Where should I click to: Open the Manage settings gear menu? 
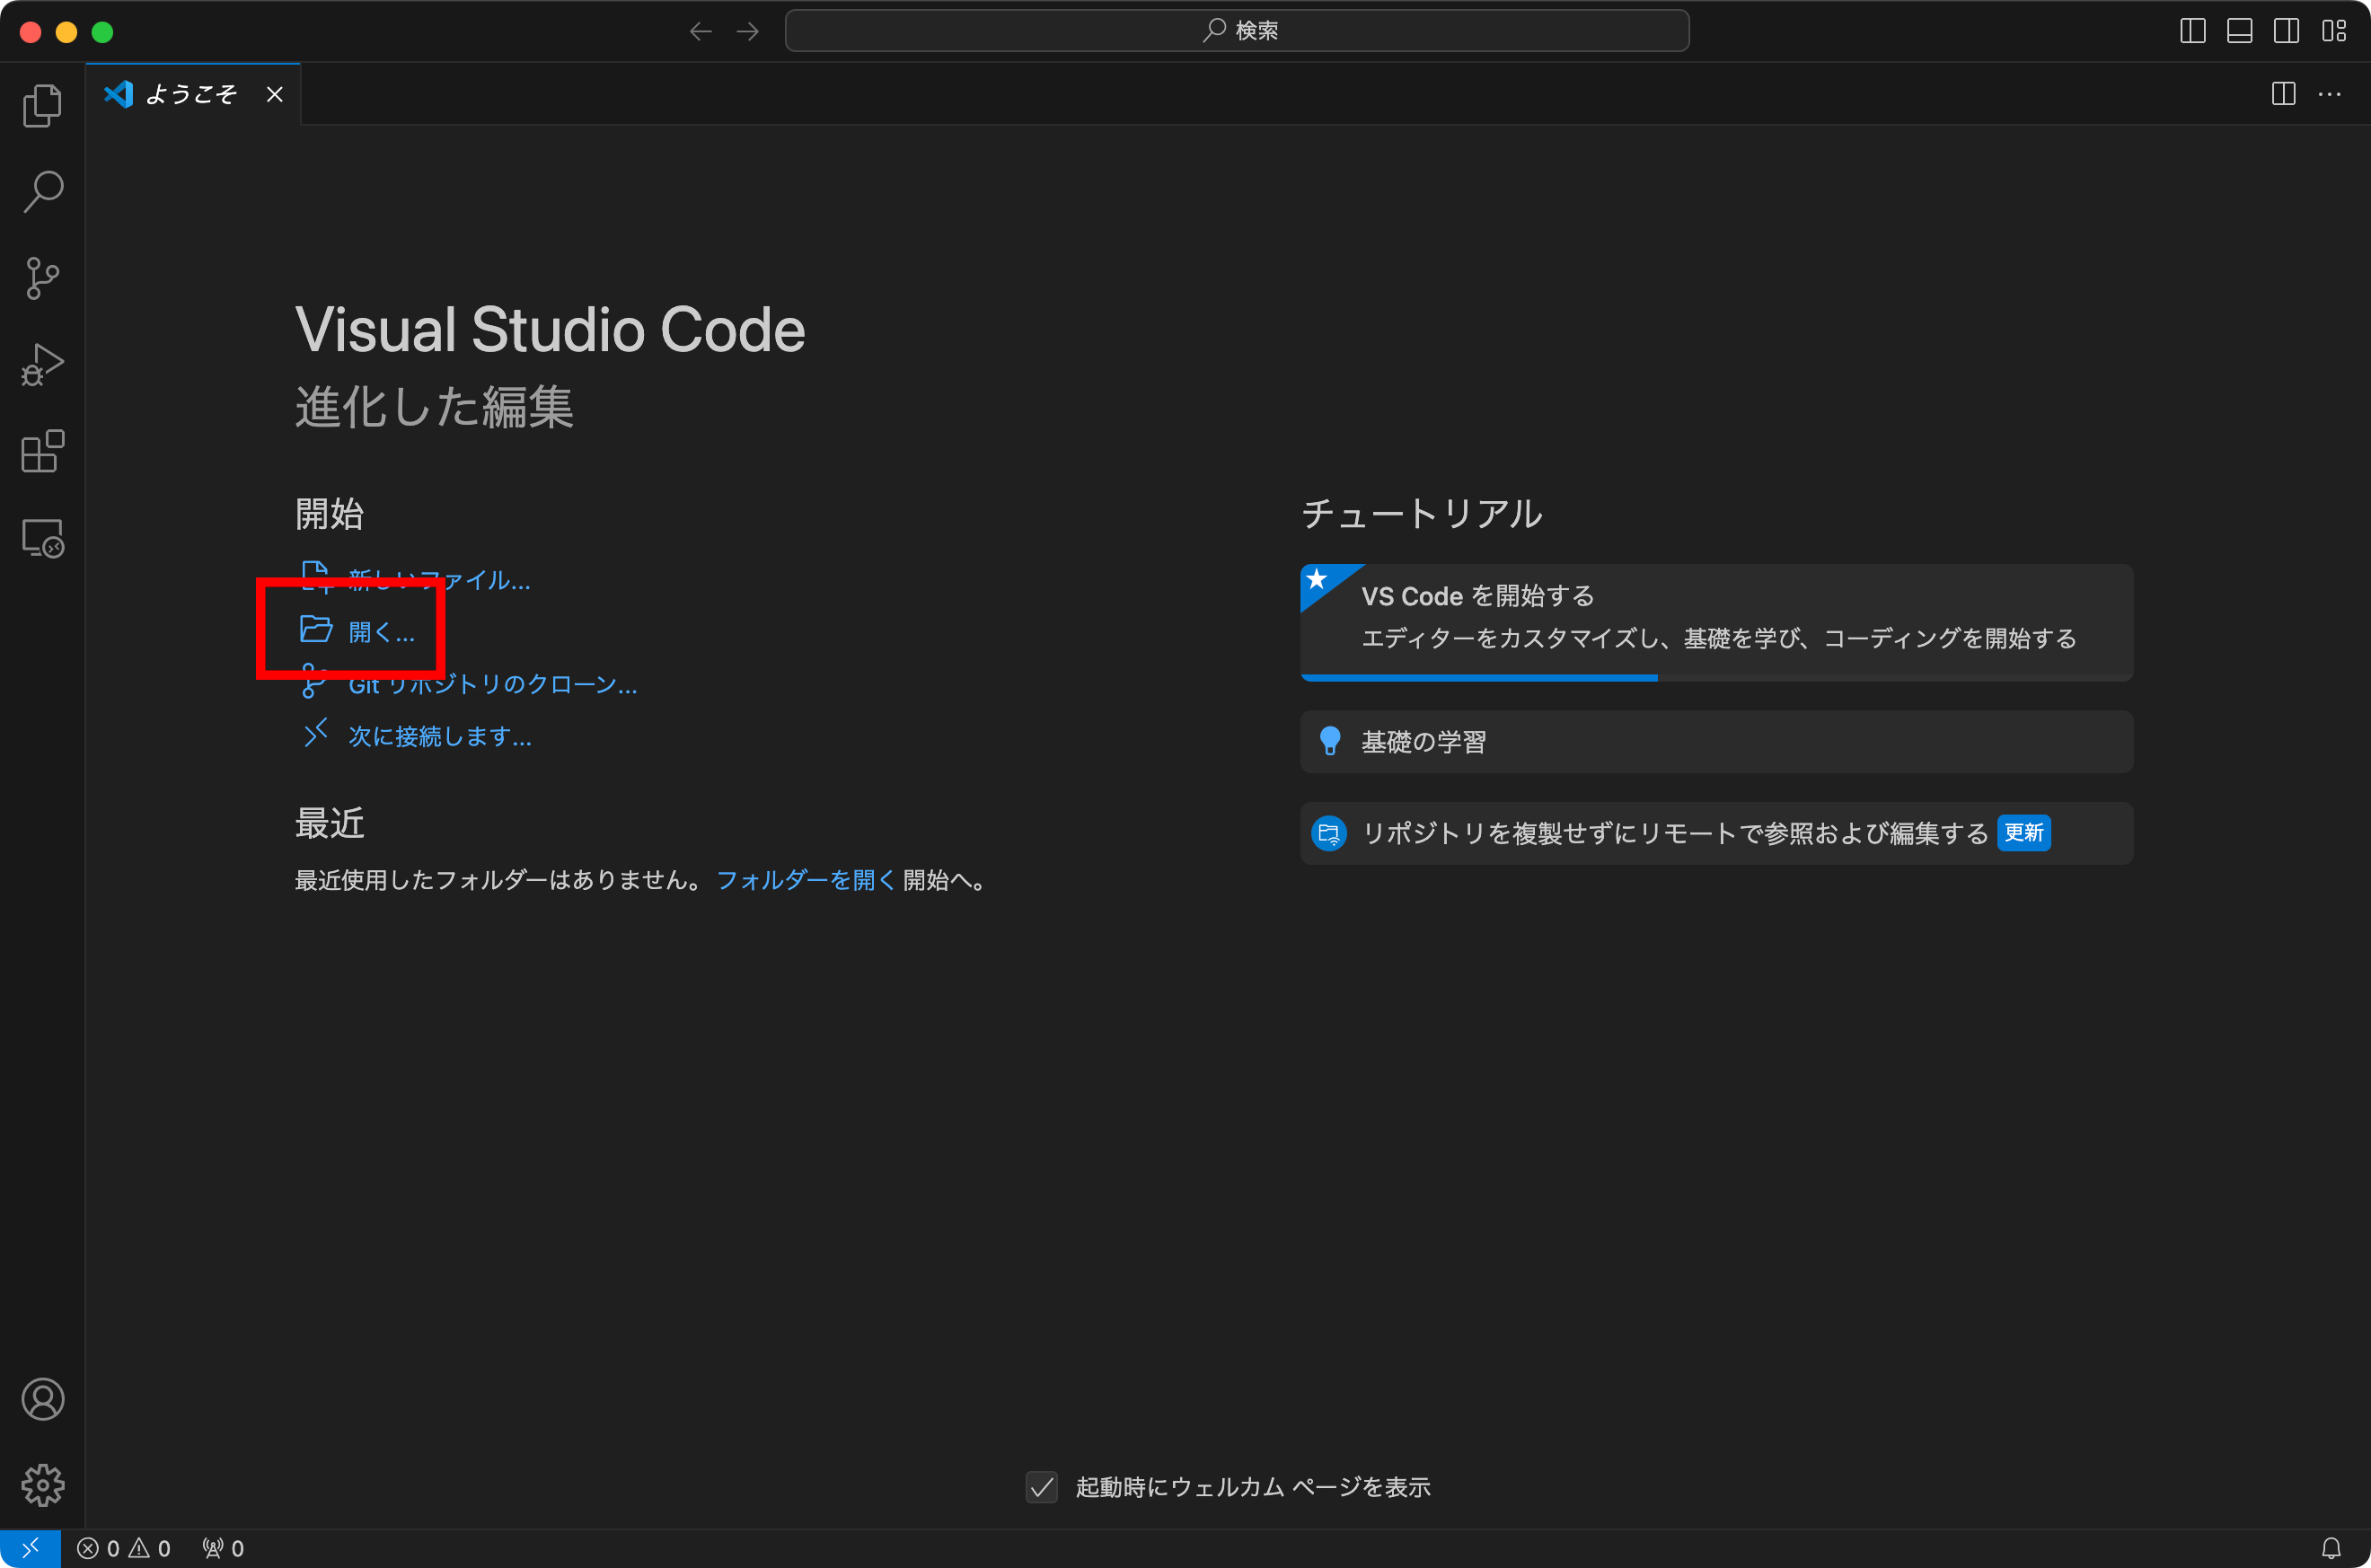42,1486
